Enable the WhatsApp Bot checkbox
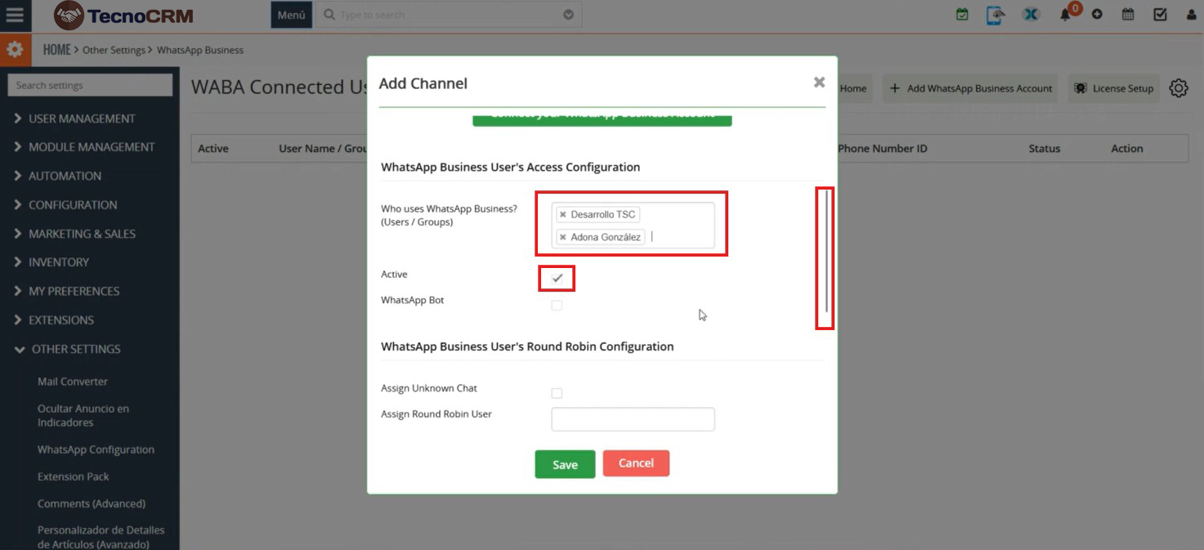 pyautogui.click(x=557, y=305)
